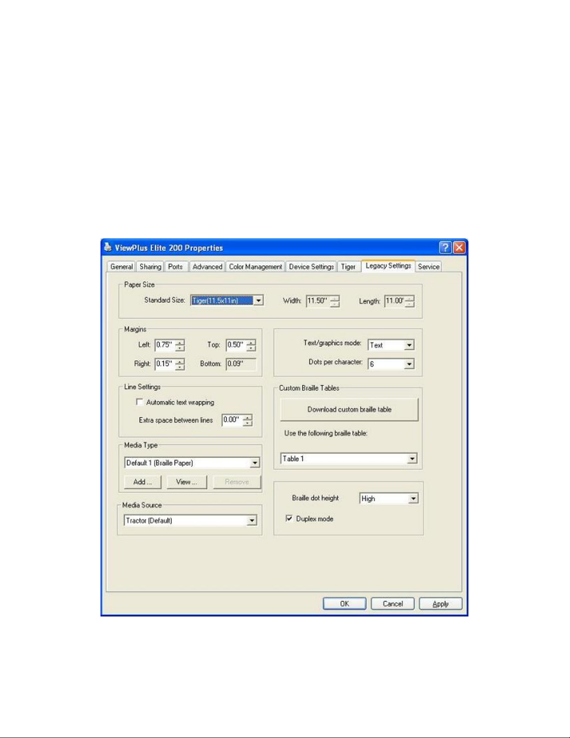Expand the Braille dot height dropdown
Viewport: 570px width, 738px height.
[x=413, y=499]
